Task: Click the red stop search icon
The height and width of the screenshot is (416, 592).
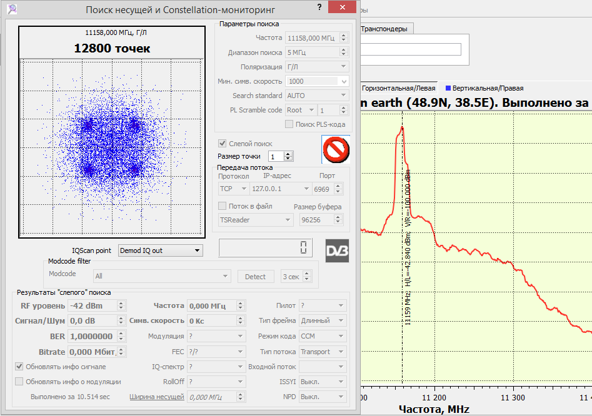Action: [336, 150]
